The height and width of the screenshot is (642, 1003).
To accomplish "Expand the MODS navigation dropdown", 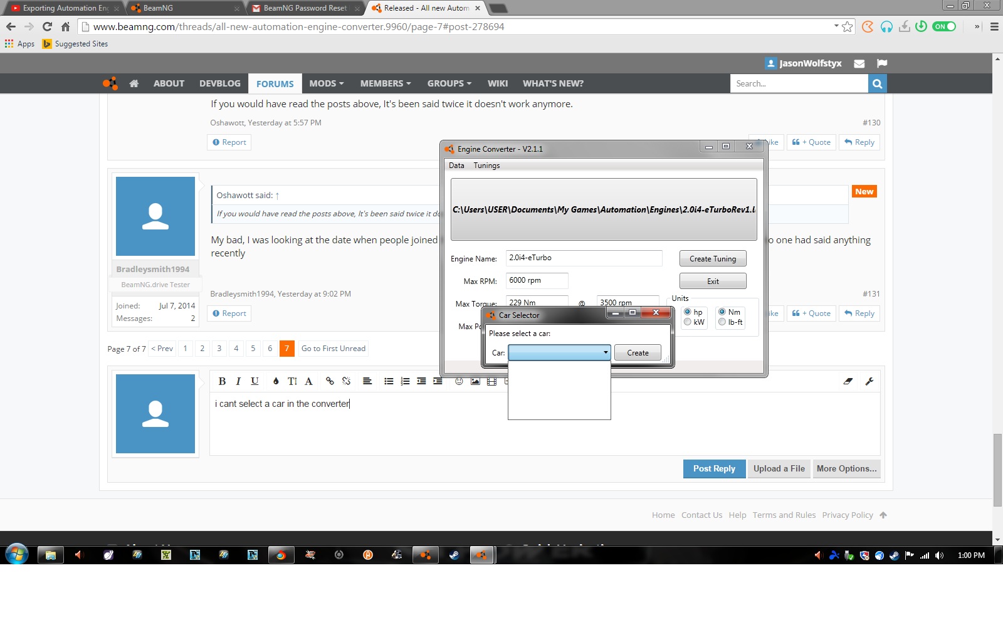I will point(327,83).
